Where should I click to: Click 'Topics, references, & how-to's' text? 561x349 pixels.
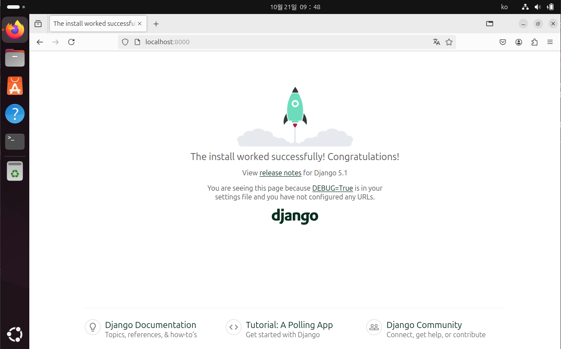tap(151, 335)
